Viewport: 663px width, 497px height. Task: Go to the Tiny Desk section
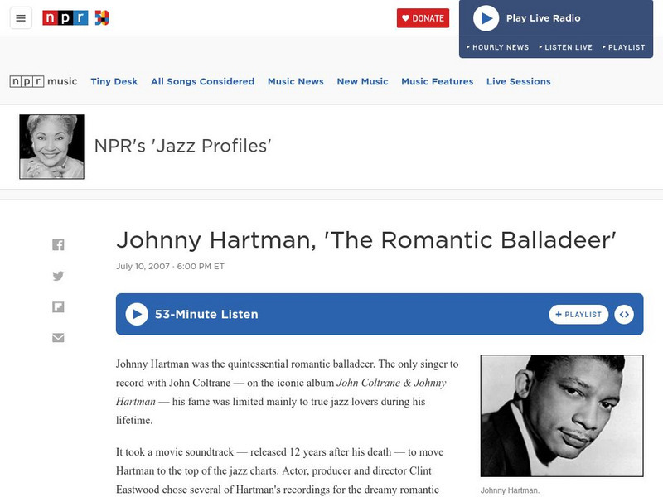114,81
